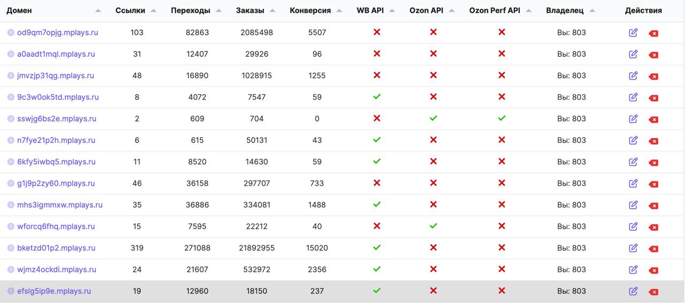Remove the sswjg6bs2e.mplays.ru domain
The height and width of the screenshot is (303, 685).
click(653, 119)
